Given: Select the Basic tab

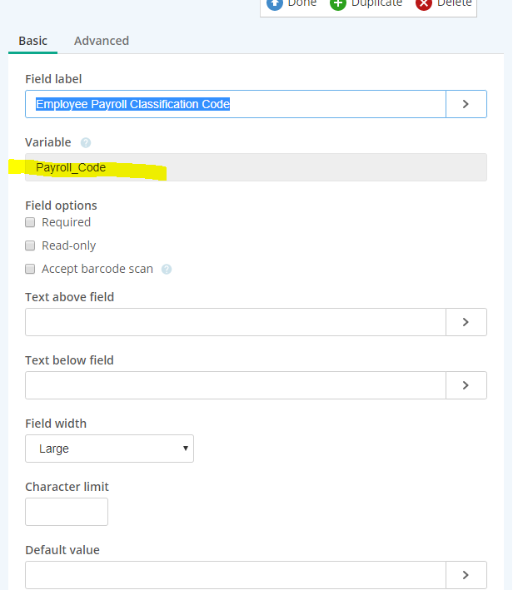Looking at the screenshot, I should tap(33, 41).
